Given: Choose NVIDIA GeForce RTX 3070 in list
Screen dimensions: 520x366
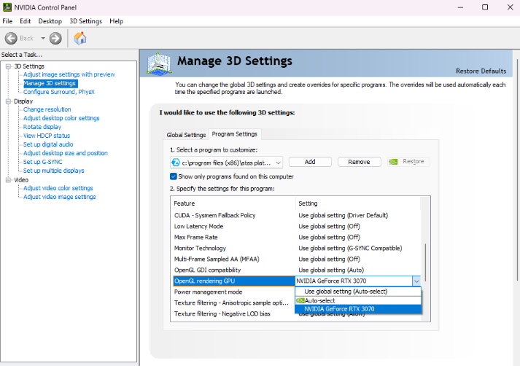Looking at the screenshot, I should point(358,309).
